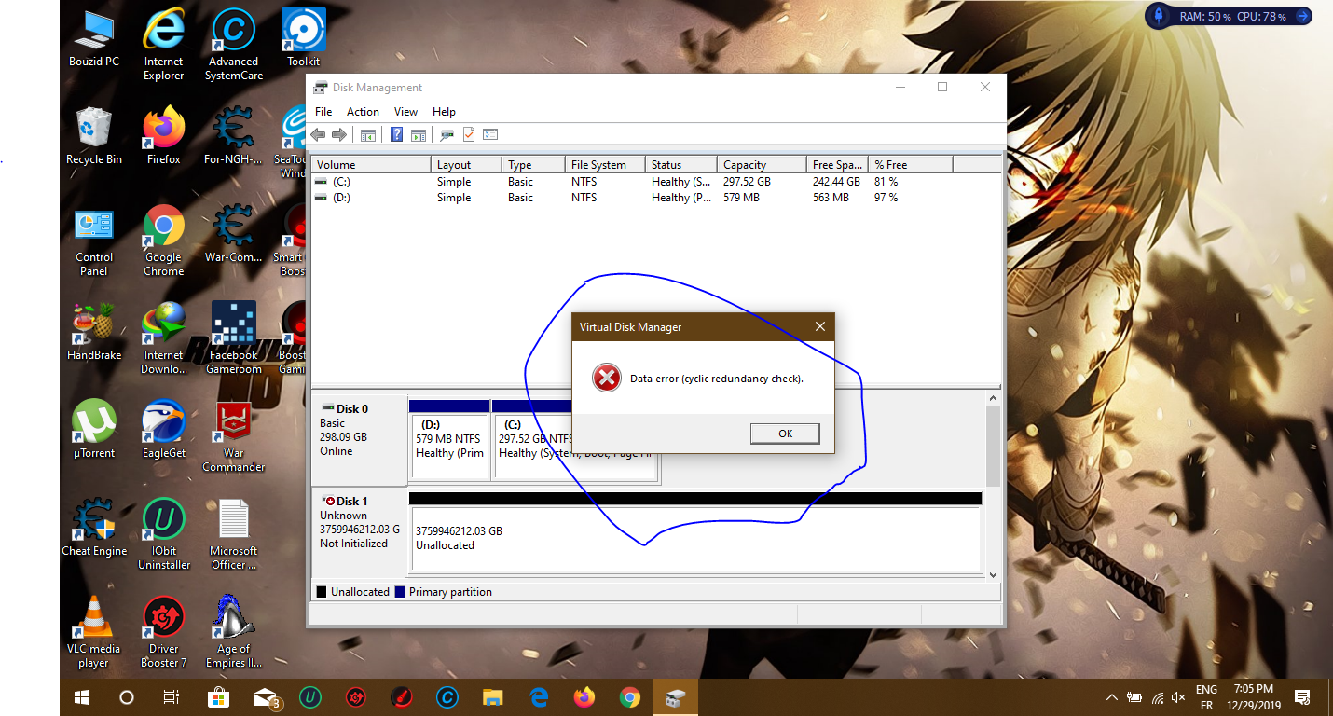The height and width of the screenshot is (716, 1333).
Task: Sort by the % Free column header
Action: (910, 165)
